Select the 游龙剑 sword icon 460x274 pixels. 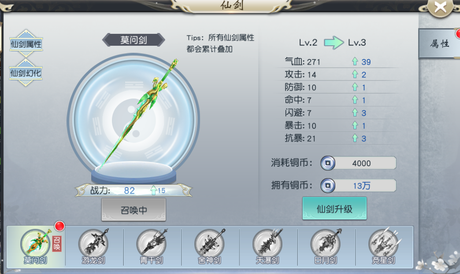(93, 244)
